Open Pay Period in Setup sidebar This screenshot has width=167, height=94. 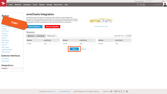click(x=5, y=31)
